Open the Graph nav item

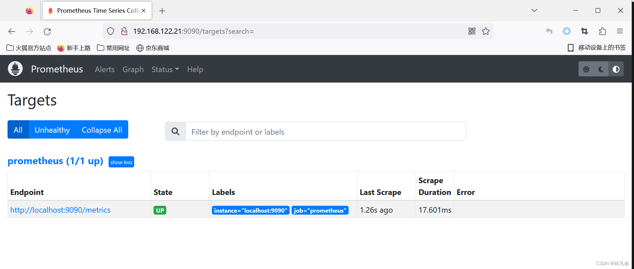[133, 69]
